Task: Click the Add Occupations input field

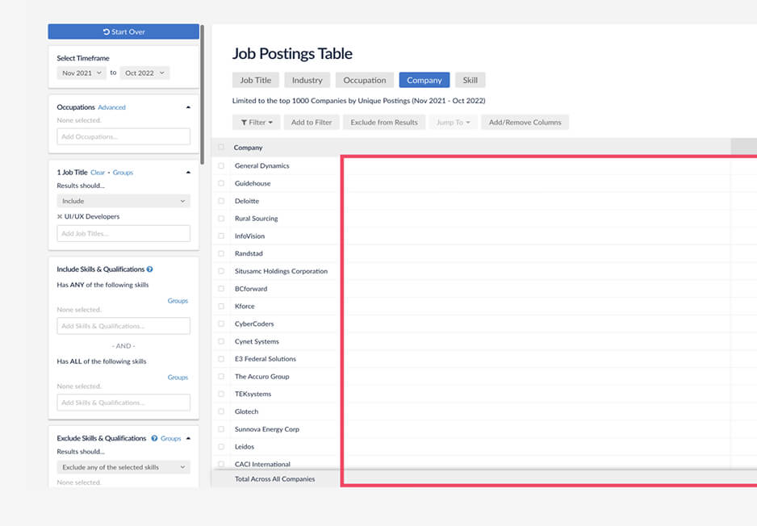Action: click(x=123, y=136)
